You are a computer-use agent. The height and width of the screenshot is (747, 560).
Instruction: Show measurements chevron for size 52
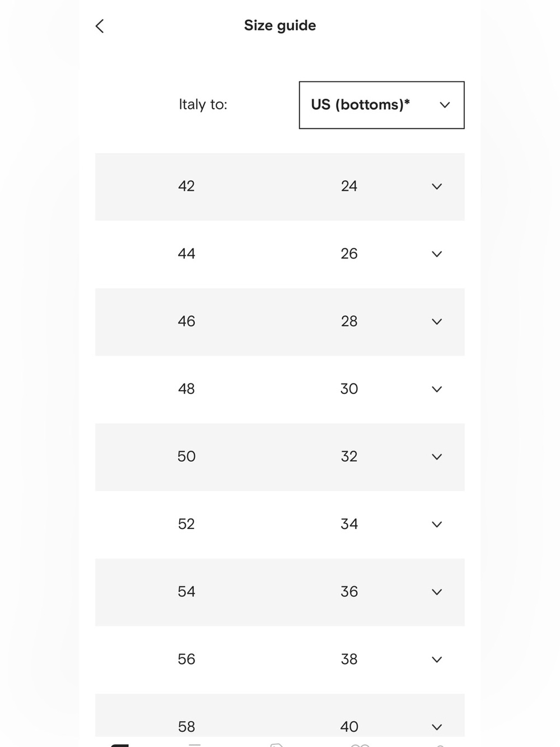[x=437, y=525]
